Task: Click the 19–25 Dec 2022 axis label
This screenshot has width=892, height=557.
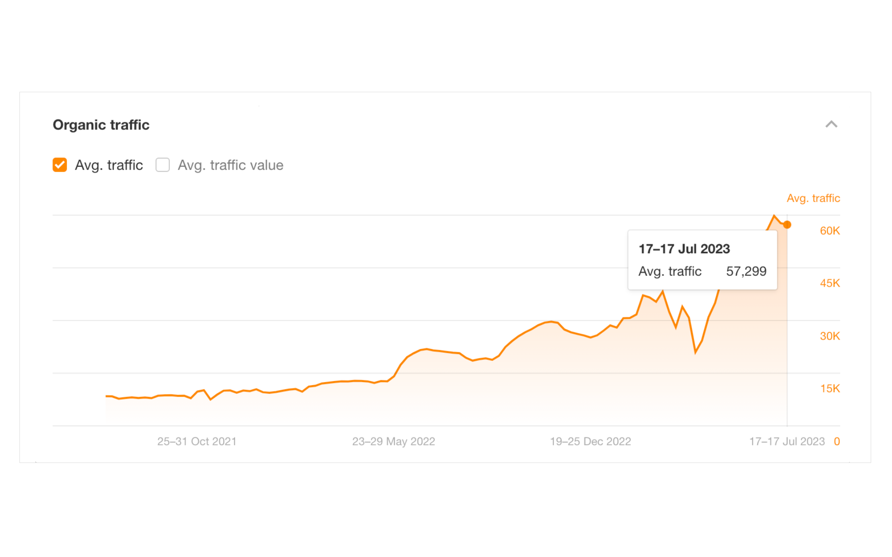Action: click(590, 441)
